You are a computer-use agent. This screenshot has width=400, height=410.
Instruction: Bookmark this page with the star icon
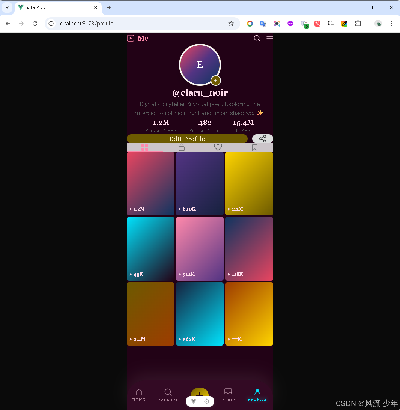tap(231, 24)
